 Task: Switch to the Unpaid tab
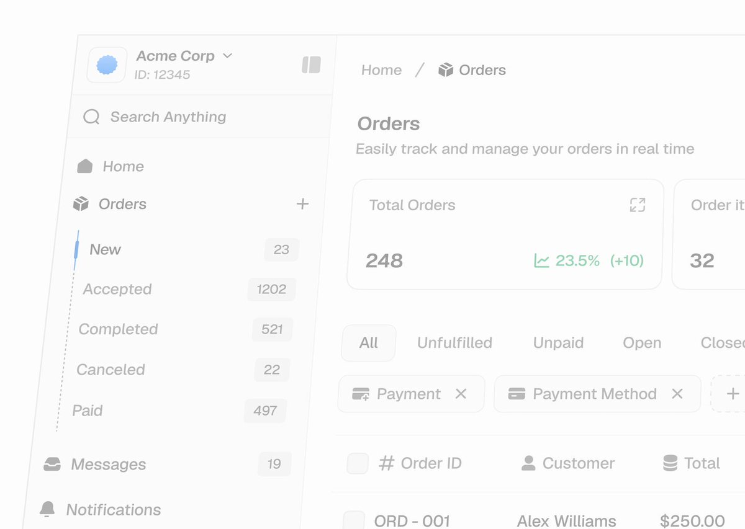(x=558, y=343)
